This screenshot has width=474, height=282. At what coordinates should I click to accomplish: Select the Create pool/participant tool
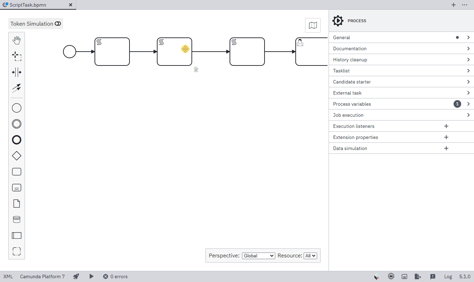click(x=16, y=235)
